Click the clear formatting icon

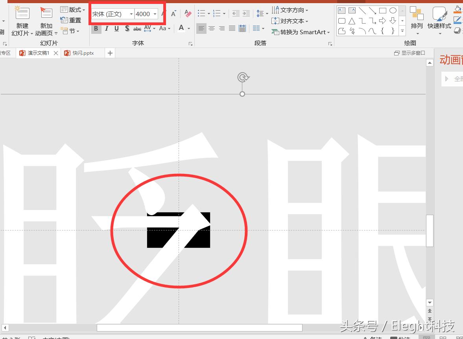pos(188,13)
